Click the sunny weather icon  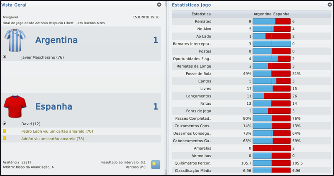coord(155,164)
